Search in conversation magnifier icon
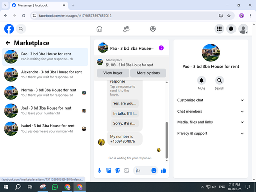Screen dimensions: 256x192 coord(219,80)
